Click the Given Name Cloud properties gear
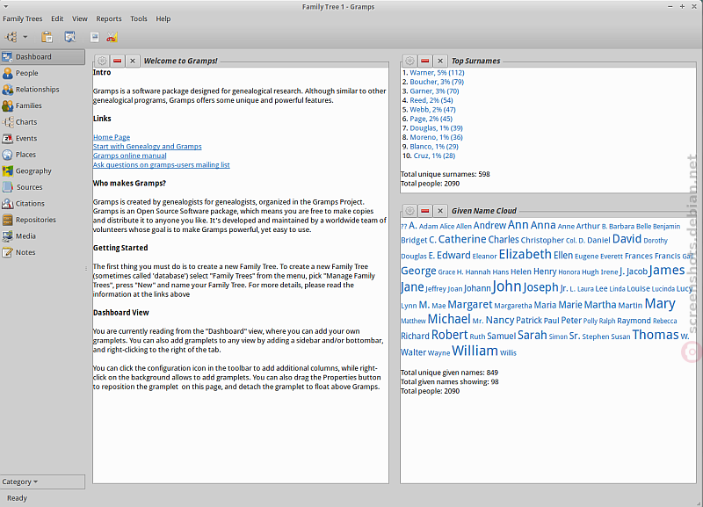Screen dimensions: 703x507 click(x=409, y=211)
